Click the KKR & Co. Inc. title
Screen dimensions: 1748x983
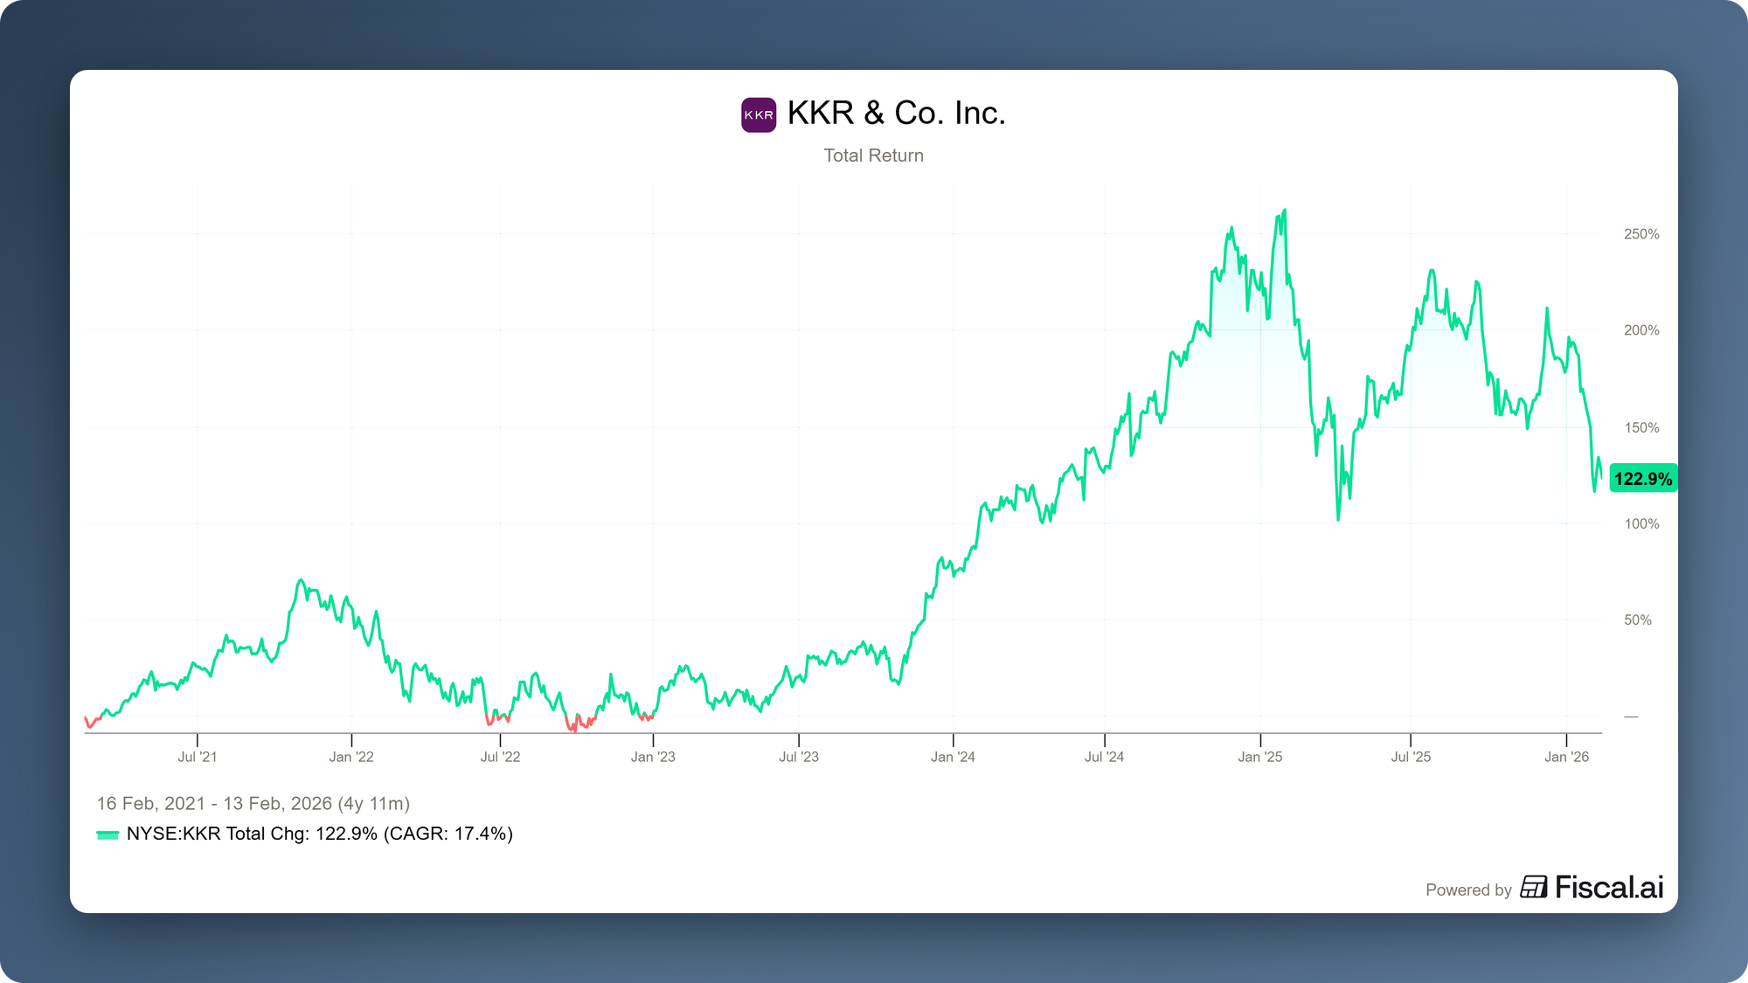pos(896,114)
